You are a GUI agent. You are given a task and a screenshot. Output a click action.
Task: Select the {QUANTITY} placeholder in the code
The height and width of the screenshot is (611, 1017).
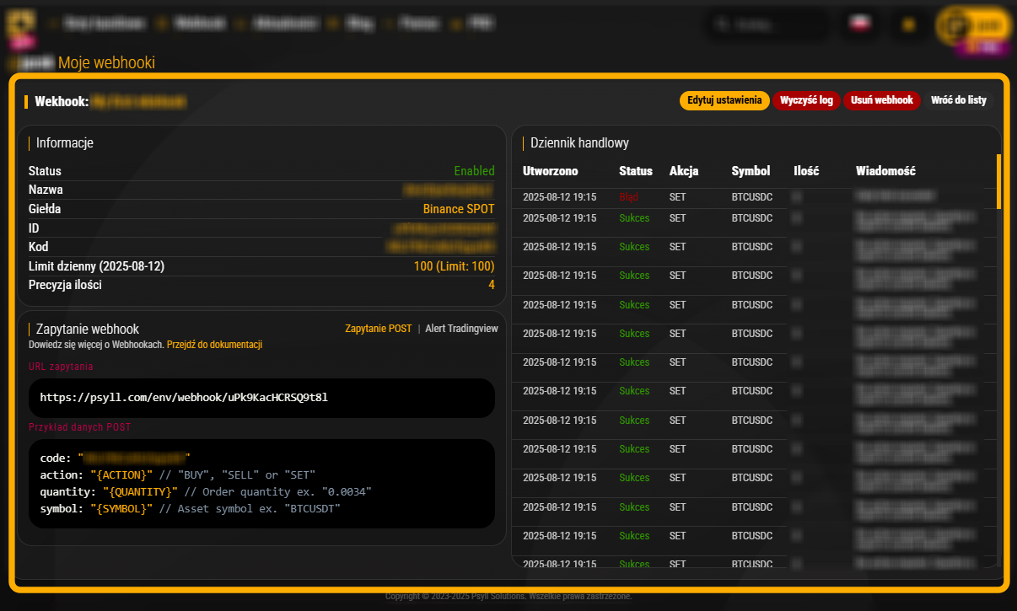click(x=140, y=491)
